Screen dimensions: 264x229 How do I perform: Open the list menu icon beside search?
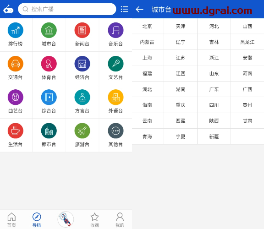[x=124, y=9]
